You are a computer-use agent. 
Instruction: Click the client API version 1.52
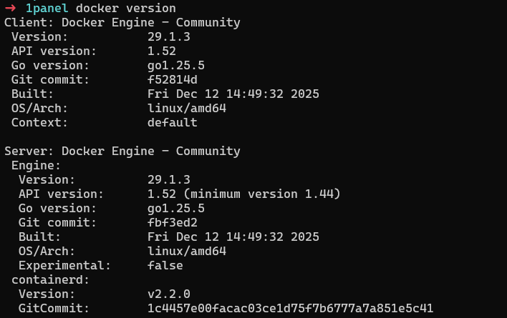coord(161,51)
